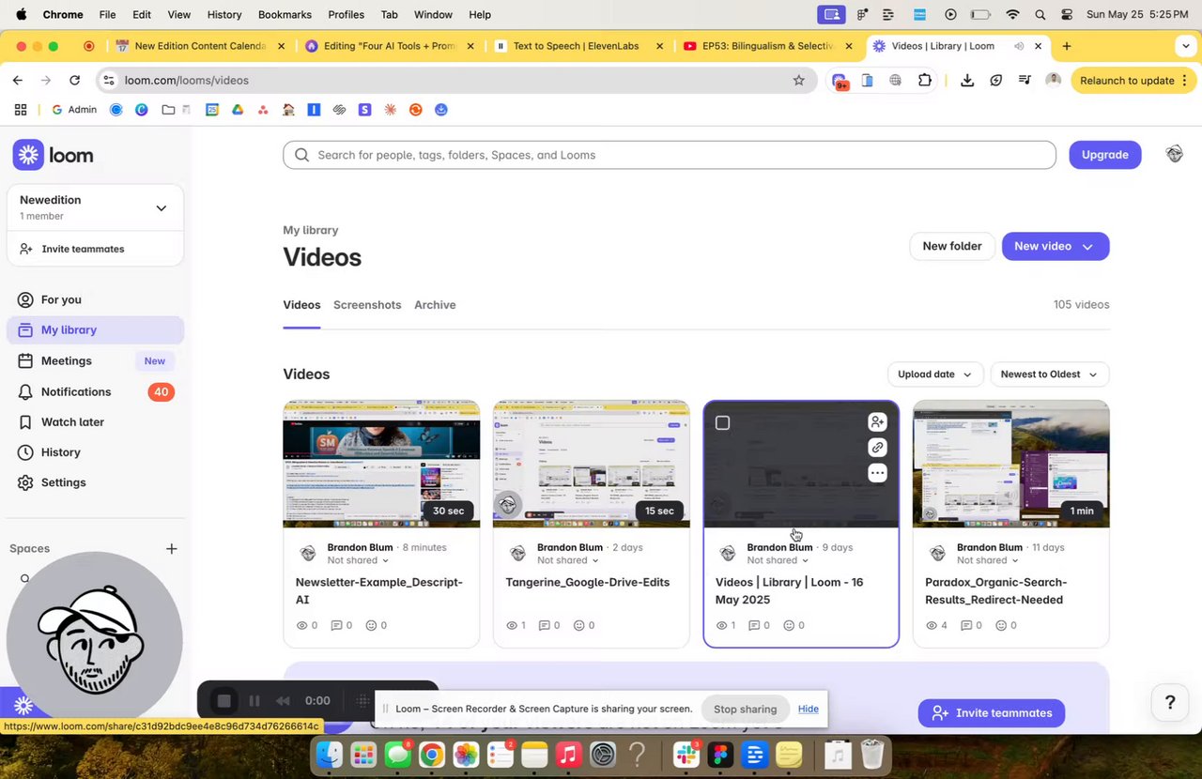This screenshot has height=779, width=1202.
Task: Open Not shared dropdown on Paradox_Organic-Search-Results card
Action: (x=988, y=560)
